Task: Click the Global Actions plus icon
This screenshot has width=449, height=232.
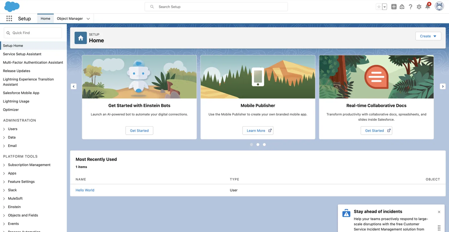Action: (x=394, y=7)
